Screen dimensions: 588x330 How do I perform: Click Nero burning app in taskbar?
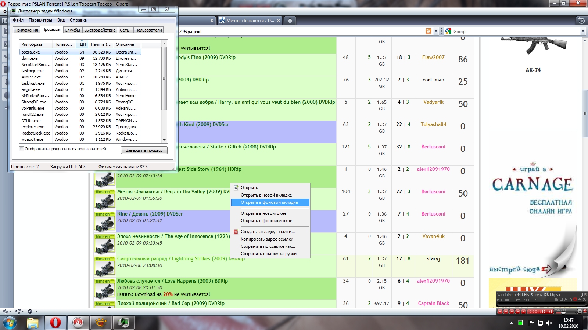(78, 323)
